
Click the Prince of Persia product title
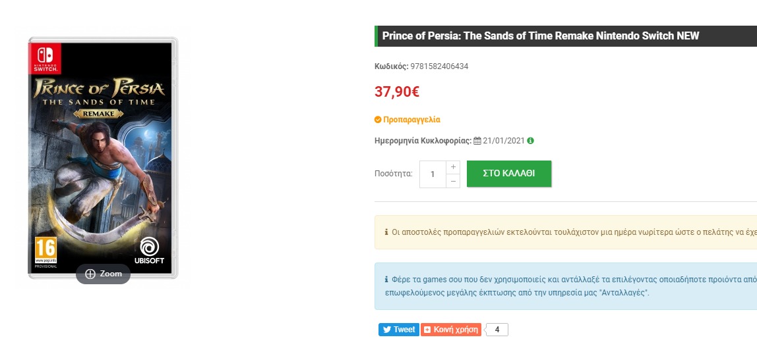click(x=540, y=36)
